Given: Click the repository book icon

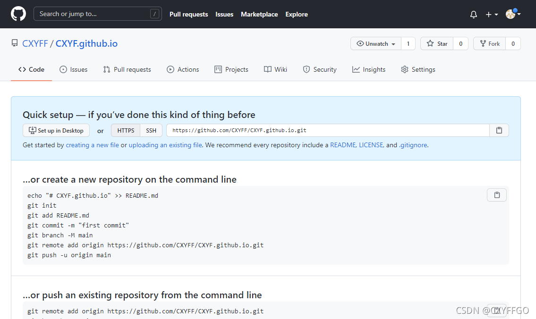Looking at the screenshot, I should (x=14, y=43).
